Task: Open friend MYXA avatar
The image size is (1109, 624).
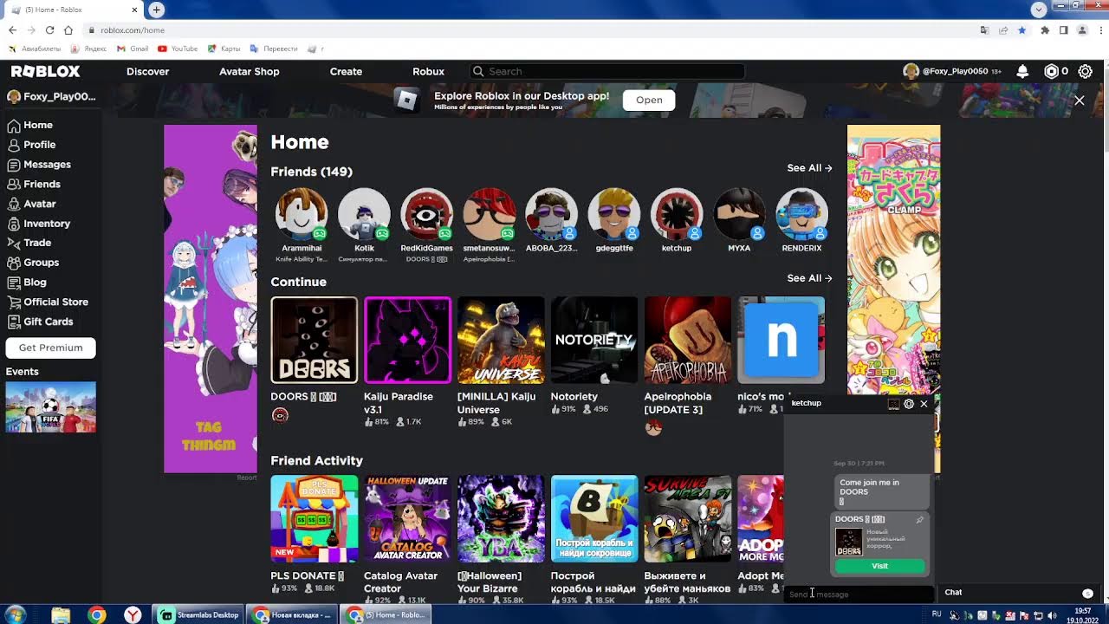Action: point(739,214)
